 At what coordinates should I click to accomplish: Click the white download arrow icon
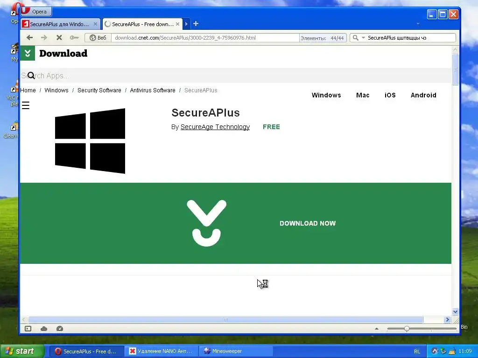[x=206, y=223]
